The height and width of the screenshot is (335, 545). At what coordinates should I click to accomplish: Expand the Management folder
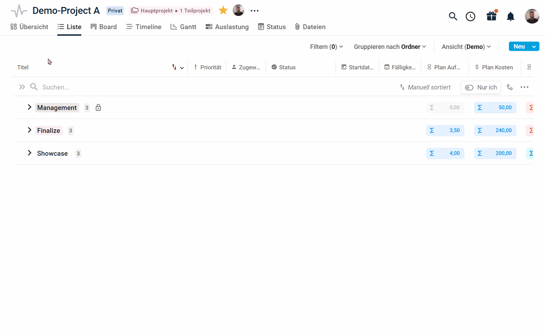tap(30, 107)
